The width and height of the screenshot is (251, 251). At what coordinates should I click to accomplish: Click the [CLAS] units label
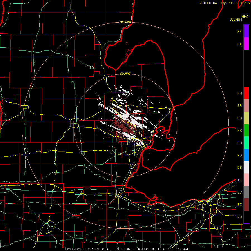click(x=236, y=19)
